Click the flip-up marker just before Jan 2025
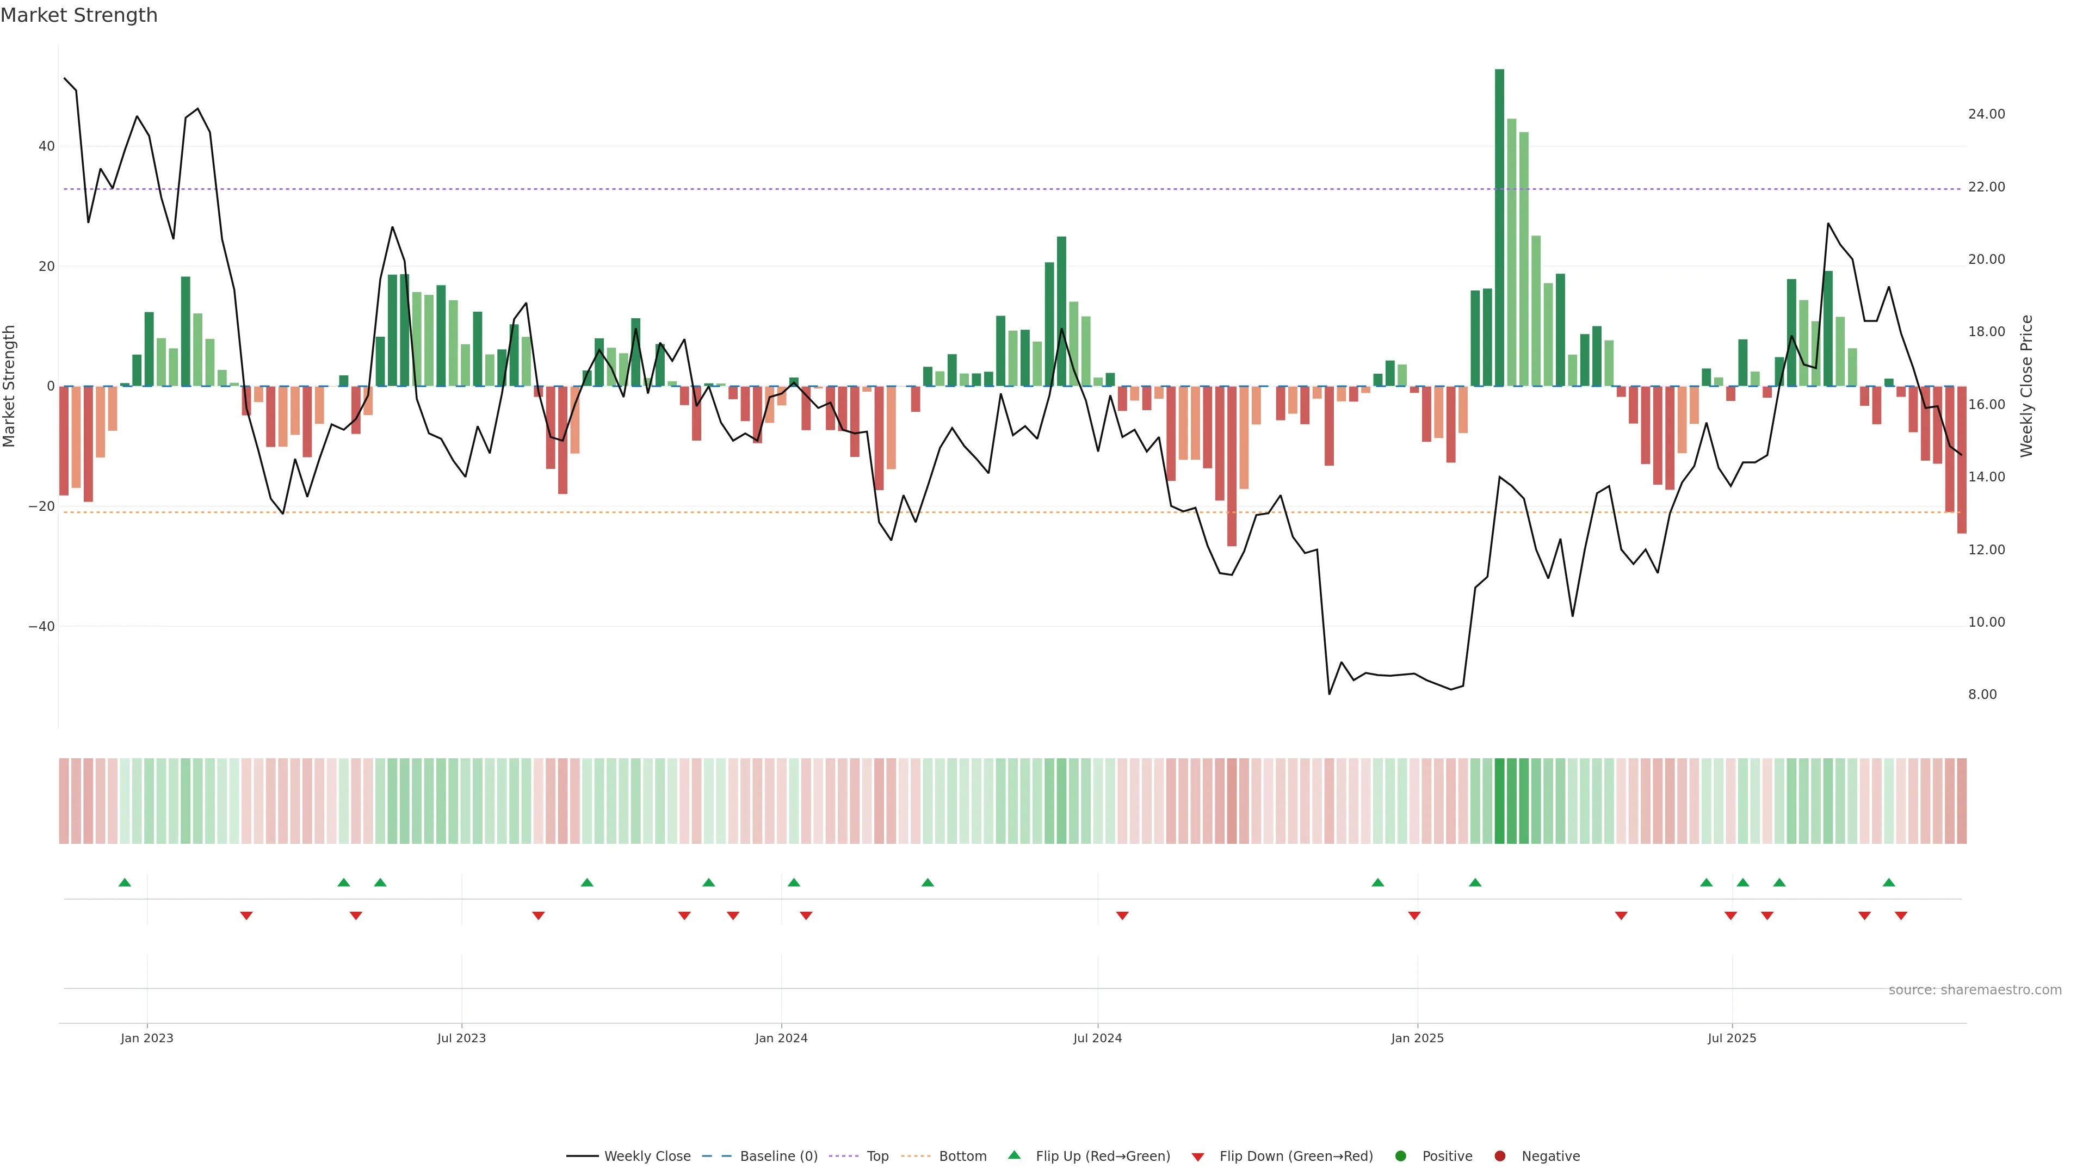The height and width of the screenshot is (1175, 2089). coord(1378,882)
